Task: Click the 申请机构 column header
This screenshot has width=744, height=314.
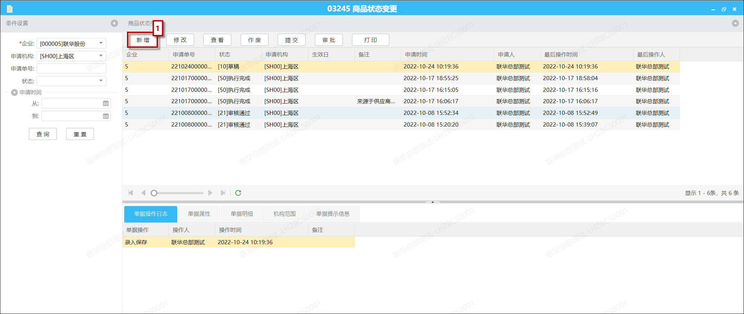Action: (x=285, y=54)
